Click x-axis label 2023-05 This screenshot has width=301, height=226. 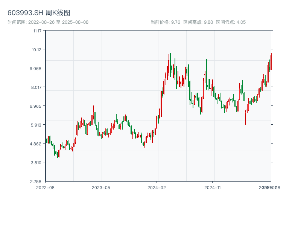101,188
